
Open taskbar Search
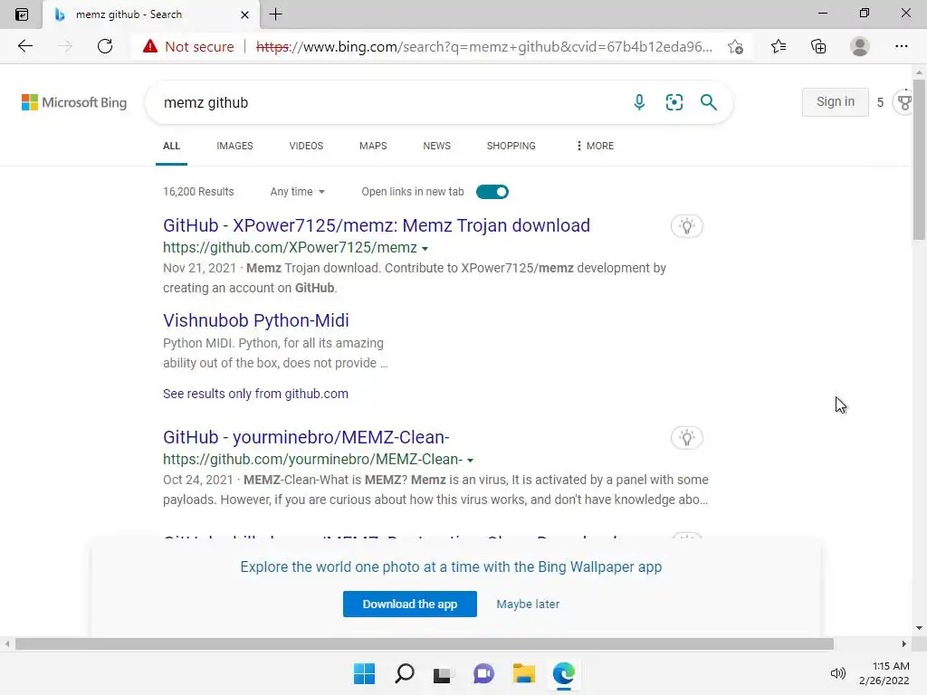tap(405, 673)
